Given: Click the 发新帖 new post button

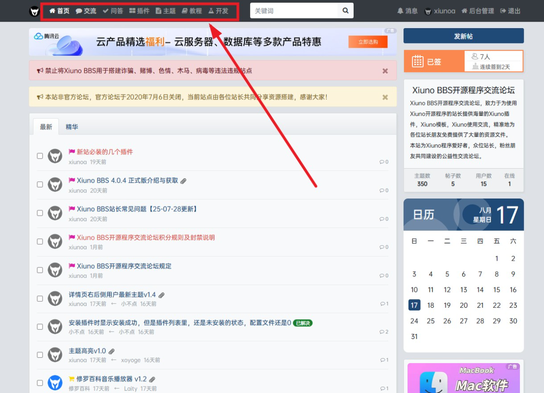Looking at the screenshot, I should coord(463,36).
